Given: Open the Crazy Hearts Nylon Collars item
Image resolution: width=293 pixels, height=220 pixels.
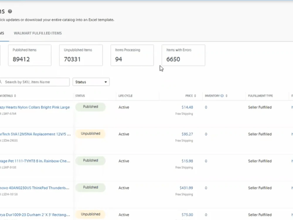Looking at the screenshot, I should coord(35,107).
